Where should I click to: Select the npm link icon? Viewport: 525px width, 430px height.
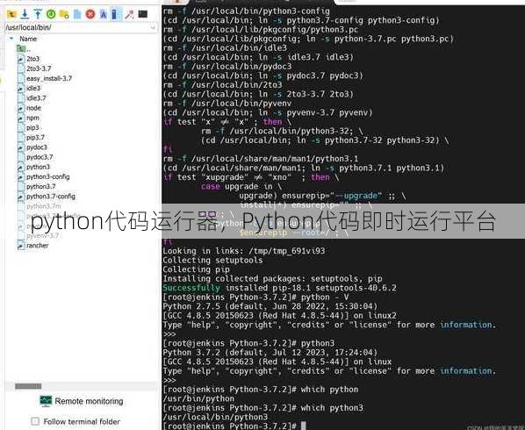(x=21, y=118)
